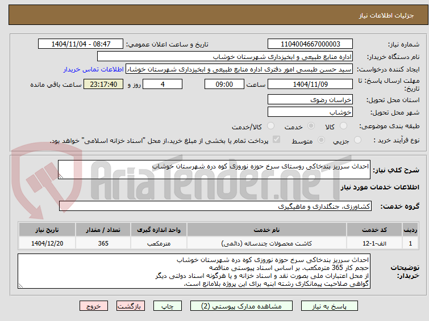429x321 pixels.
Task: Click the resize handle of توضیحات خریدار box
Action: tap(20, 286)
